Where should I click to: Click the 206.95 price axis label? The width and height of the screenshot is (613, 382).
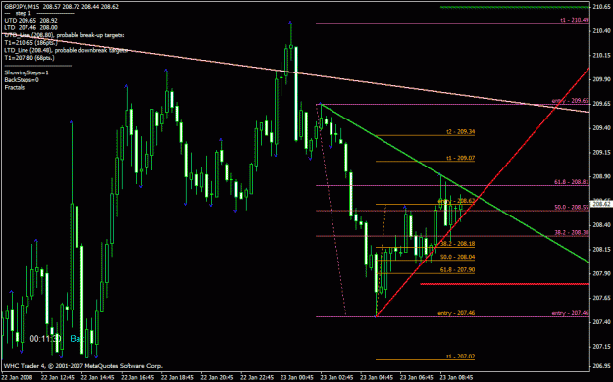tap(602, 366)
